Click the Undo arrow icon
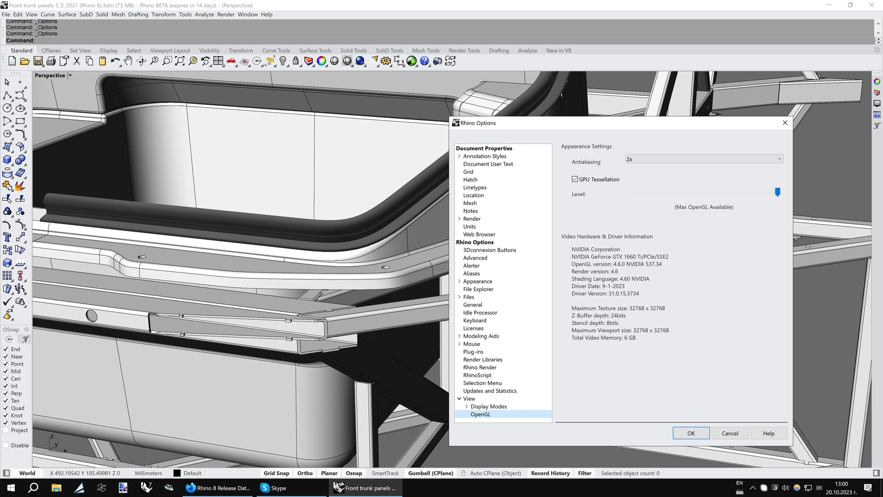Viewport: 883px width, 497px height. 115,61
